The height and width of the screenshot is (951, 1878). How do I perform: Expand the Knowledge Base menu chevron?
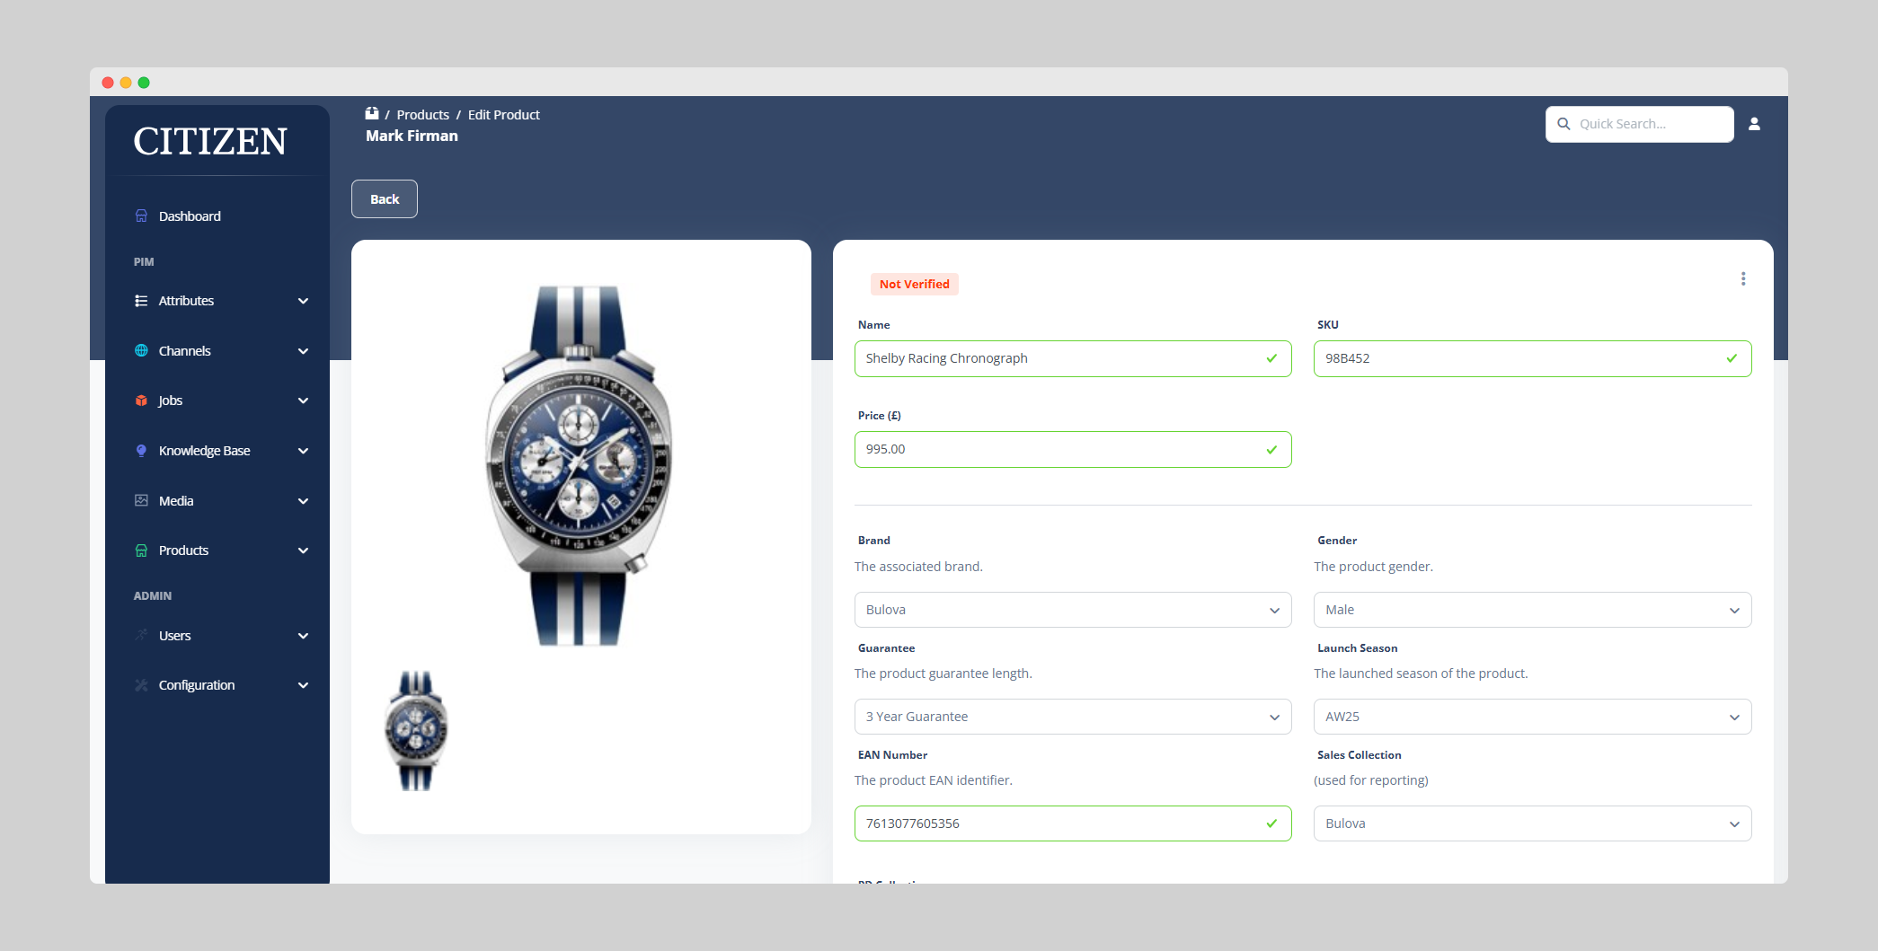(304, 451)
